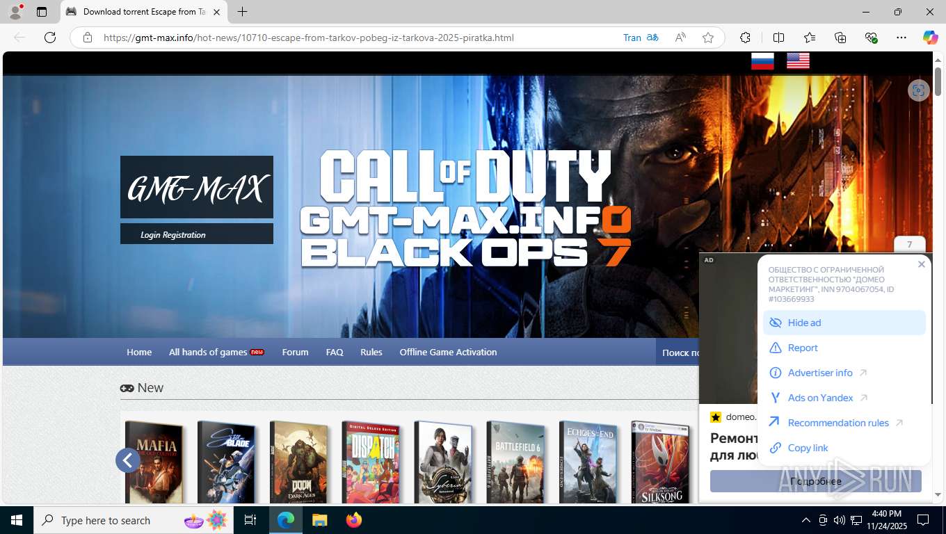Open All hands of games menu
Image resolution: width=946 pixels, height=534 pixels.
216,352
